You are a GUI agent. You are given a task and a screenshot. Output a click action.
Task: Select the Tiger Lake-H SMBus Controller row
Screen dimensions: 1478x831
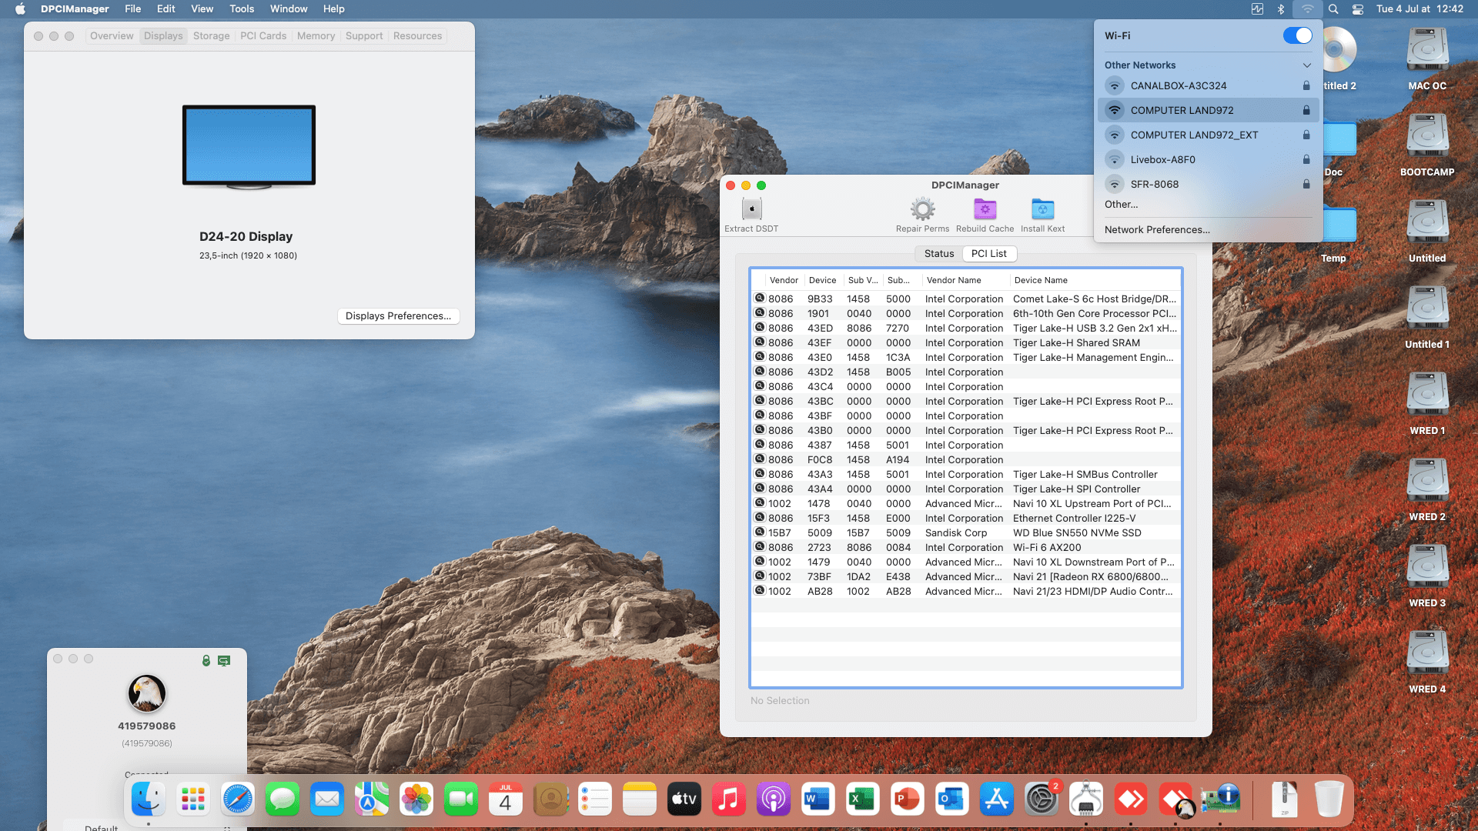[x=965, y=474]
